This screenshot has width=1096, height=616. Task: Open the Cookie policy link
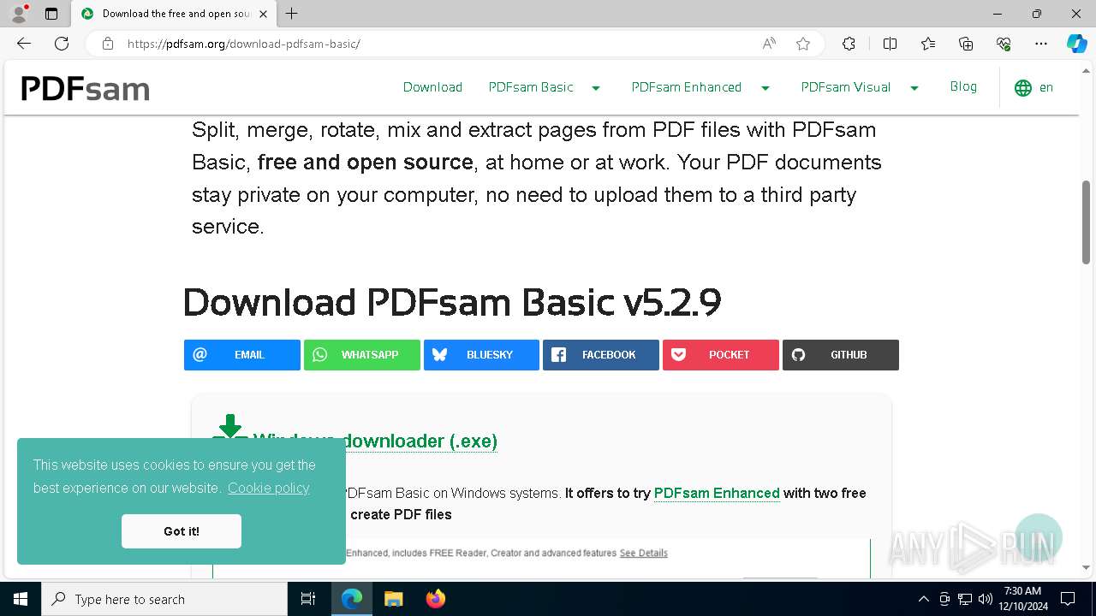pyautogui.click(x=268, y=488)
